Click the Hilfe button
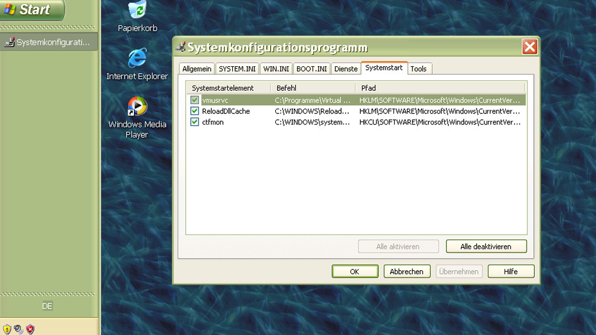Image resolution: width=596 pixels, height=335 pixels. pos(511,272)
